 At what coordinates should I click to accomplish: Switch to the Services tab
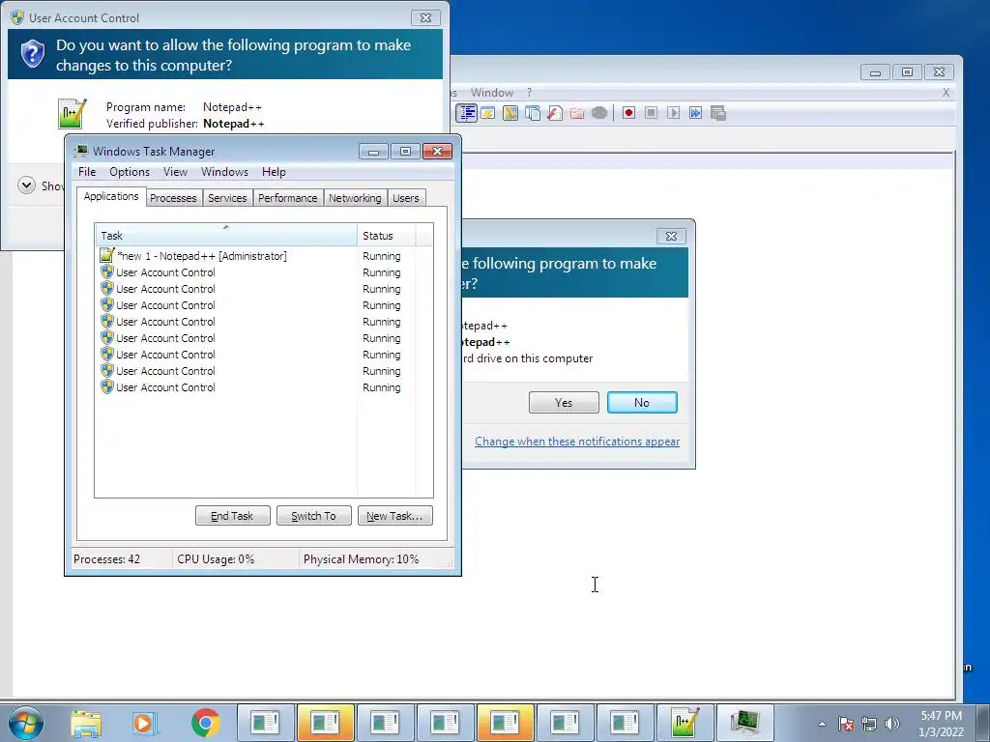click(x=227, y=198)
